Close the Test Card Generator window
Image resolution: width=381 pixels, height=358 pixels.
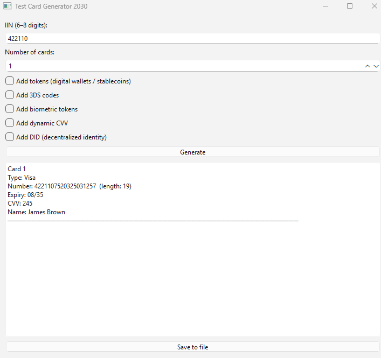tap(374, 6)
